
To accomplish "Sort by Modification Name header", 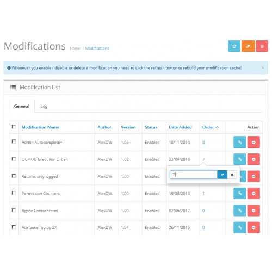I will [40, 127].
